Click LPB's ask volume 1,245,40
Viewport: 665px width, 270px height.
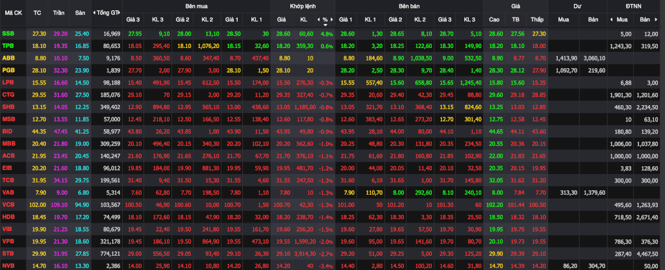470,82
